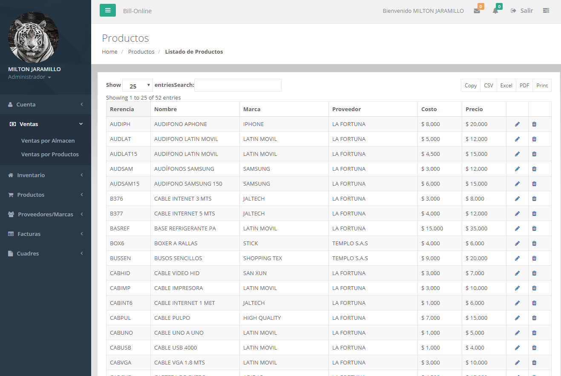Click the trash icon for CABPUL row
The width and height of the screenshot is (561, 376).
[x=534, y=318]
